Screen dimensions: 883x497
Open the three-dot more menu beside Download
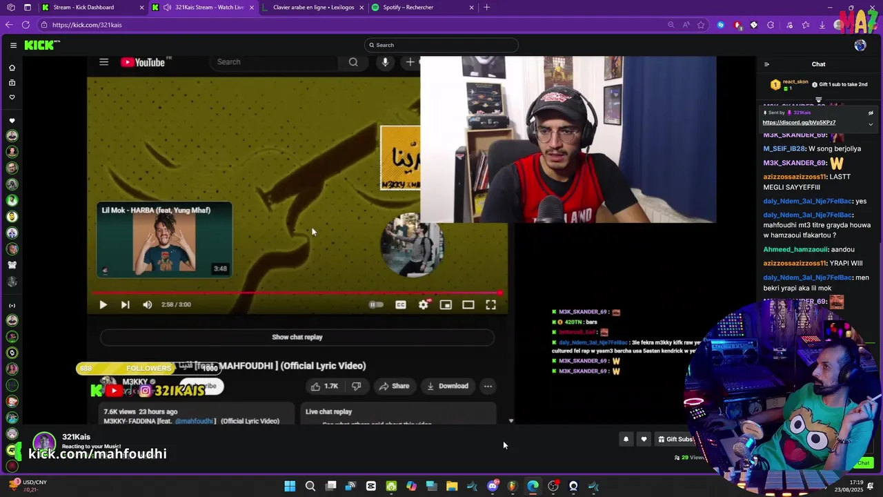pos(488,386)
